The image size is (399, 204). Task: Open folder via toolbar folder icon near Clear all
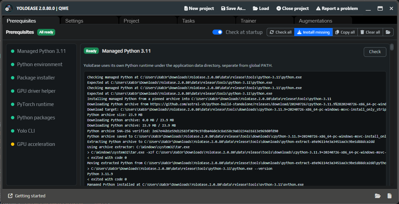pos(388,32)
